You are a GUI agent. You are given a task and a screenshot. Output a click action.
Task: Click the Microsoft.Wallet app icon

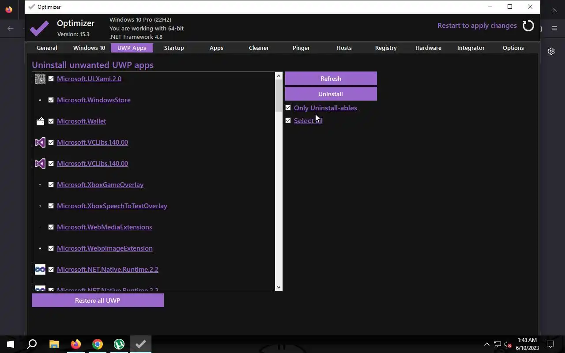tap(40, 121)
